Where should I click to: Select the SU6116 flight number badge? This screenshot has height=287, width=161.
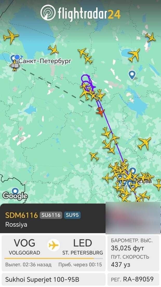(51, 215)
